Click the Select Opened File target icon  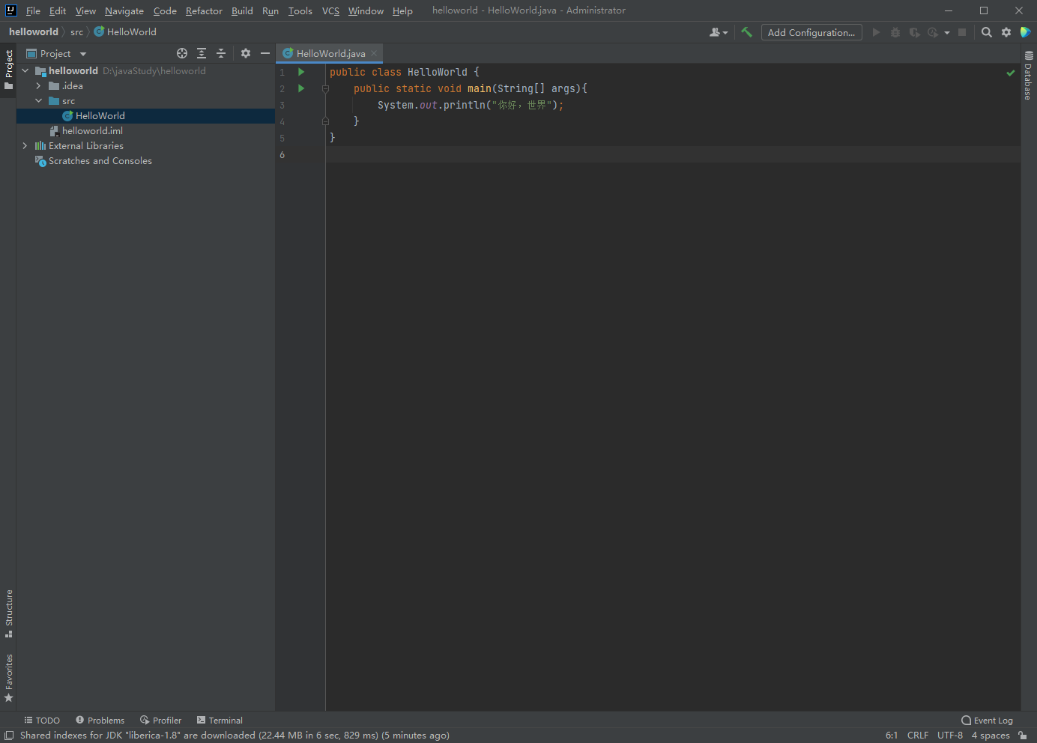[x=182, y=53]
